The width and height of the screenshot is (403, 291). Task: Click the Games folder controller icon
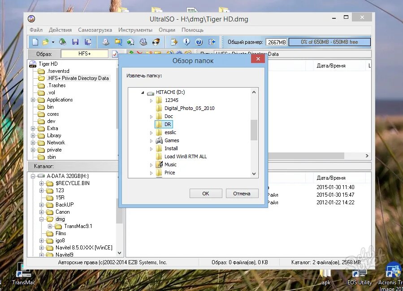[159, 140]
